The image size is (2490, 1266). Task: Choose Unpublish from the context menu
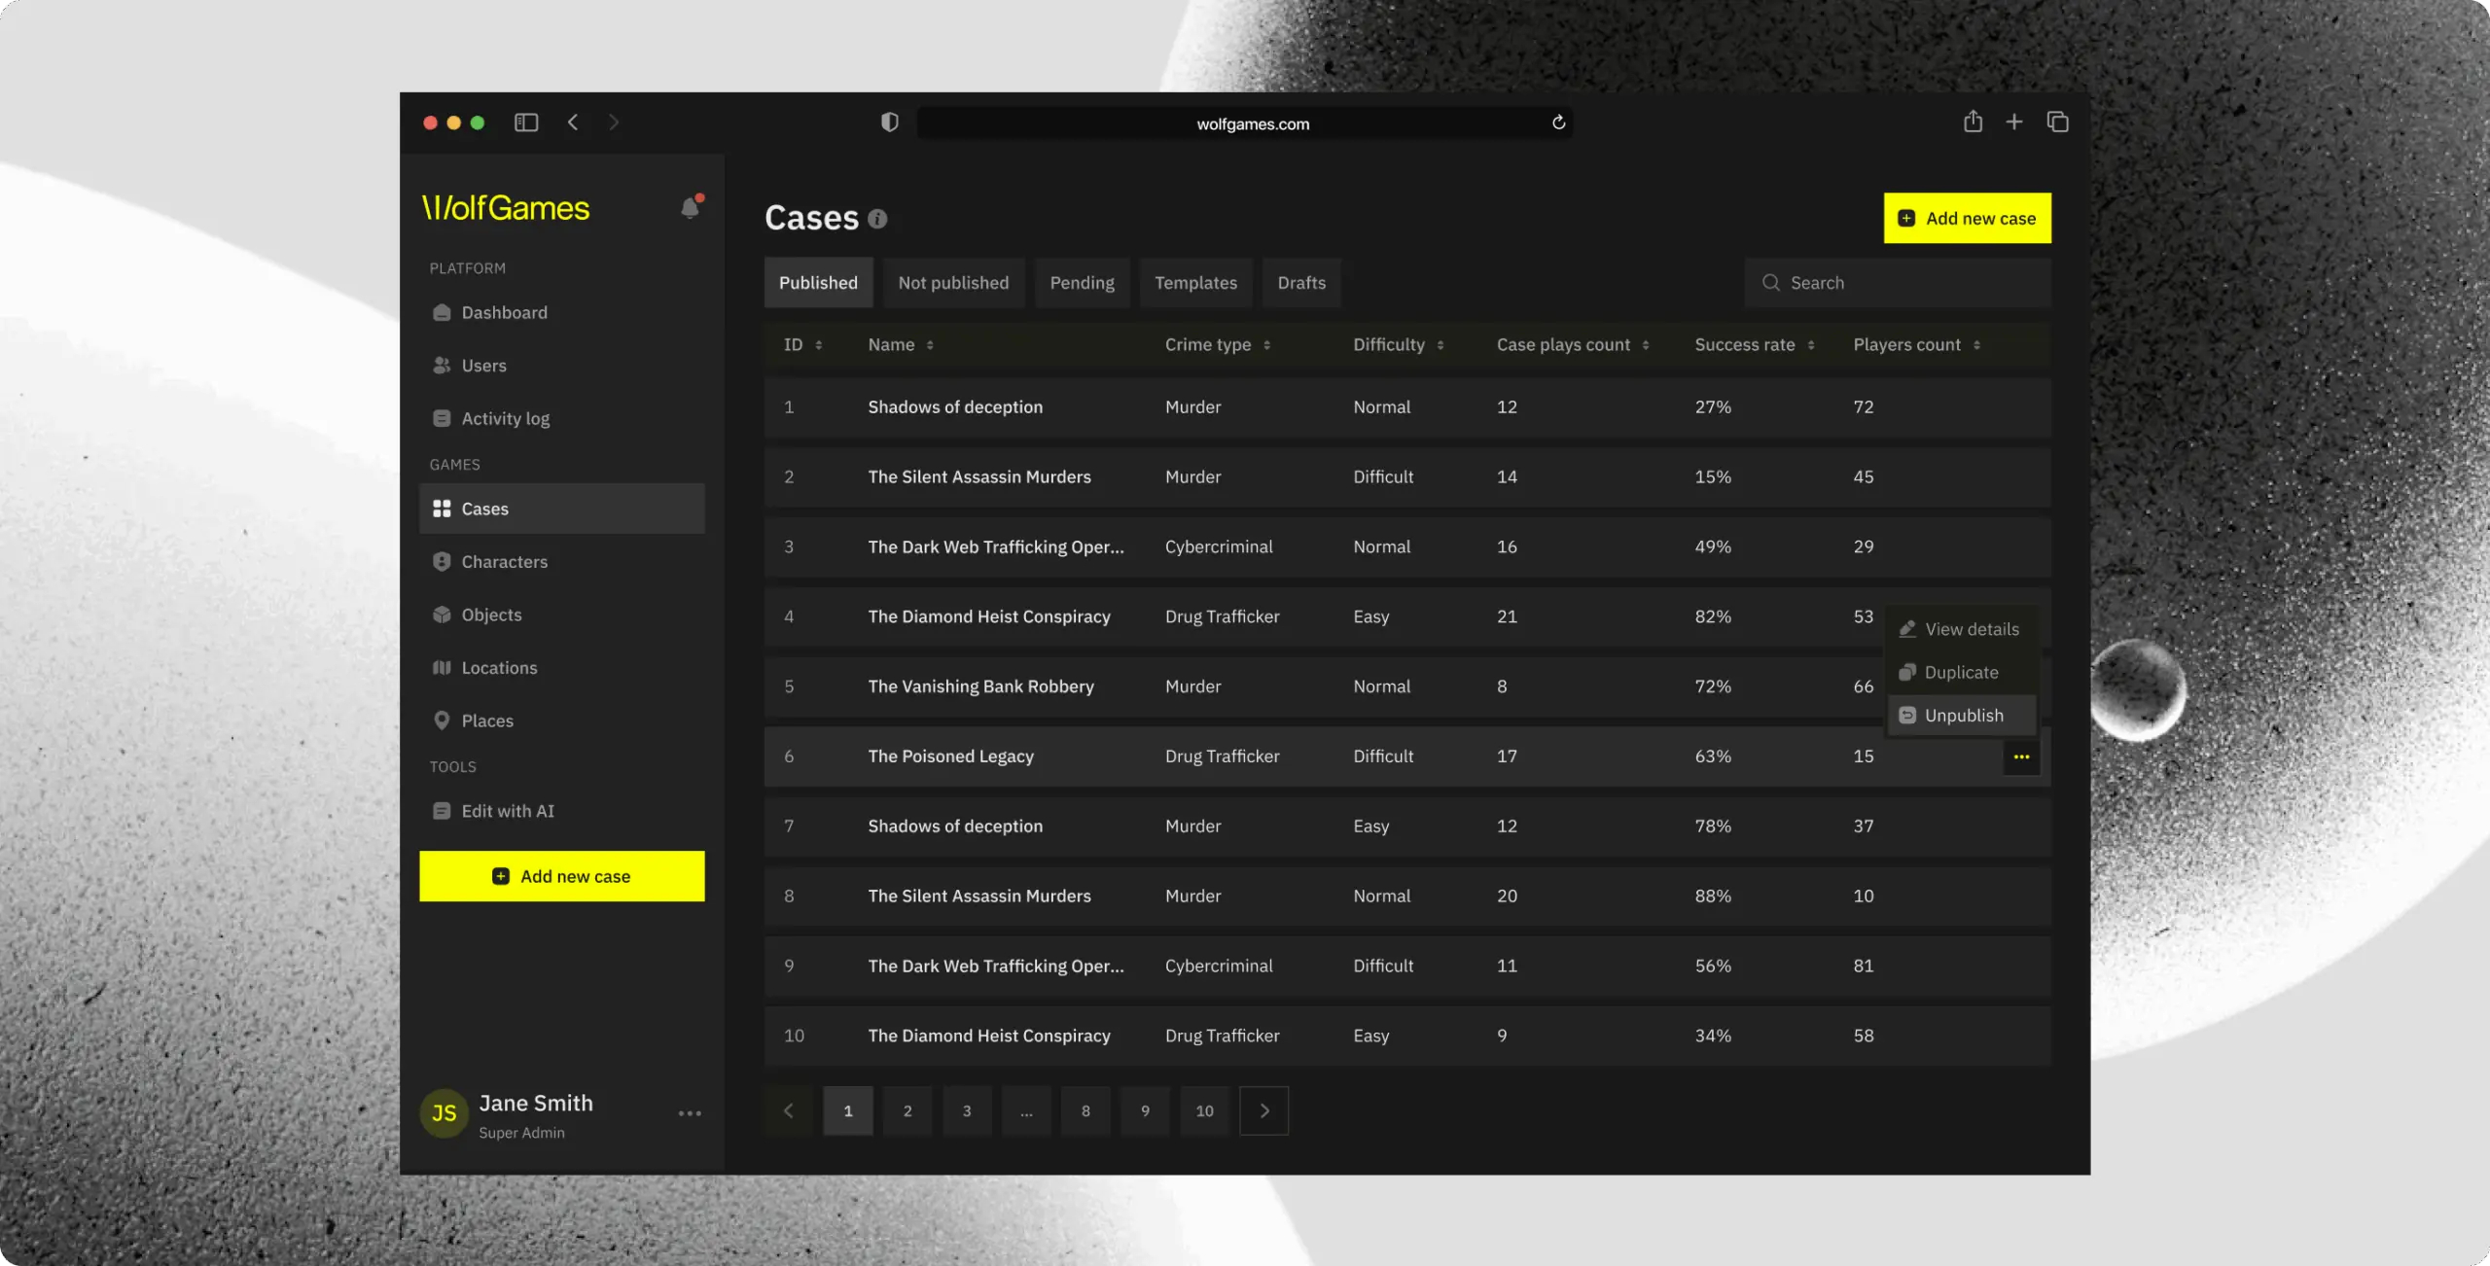[x=1964, y=715]
